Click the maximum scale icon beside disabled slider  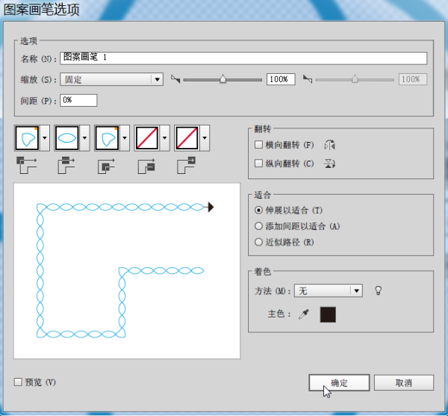pos(308,79)
